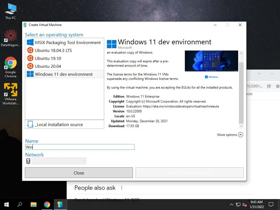Click the Locale en-US value
The width and height of the screenshot is (280, 210).
point(130,116)
